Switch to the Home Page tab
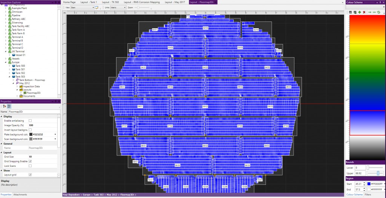386x198 pixels. coord(69,2)
